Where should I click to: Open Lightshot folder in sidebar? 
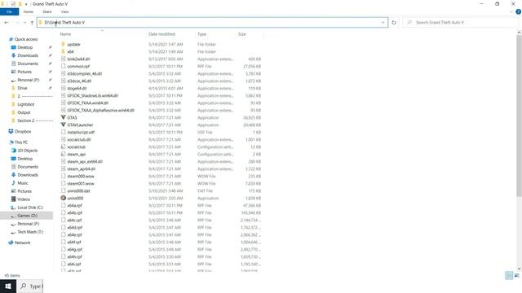(25, 104)
